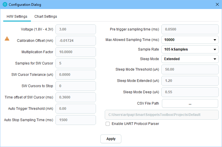Click SW Cursors to Stop field

(x=76, y=86)
